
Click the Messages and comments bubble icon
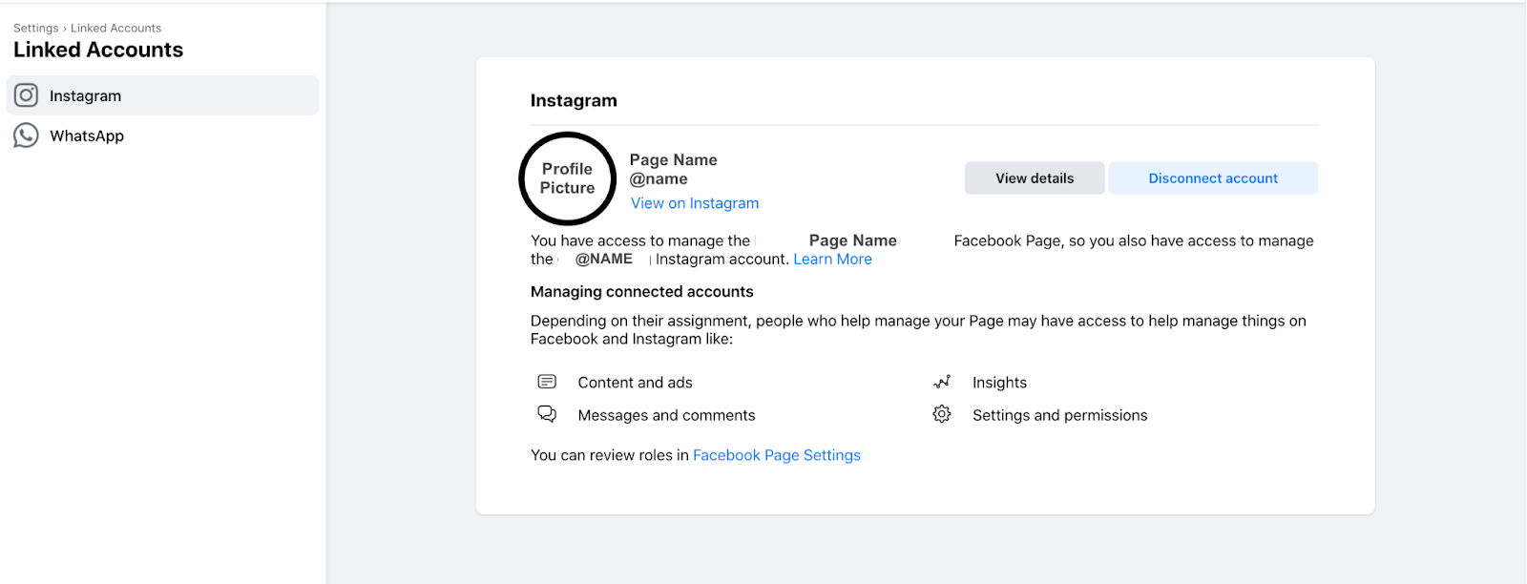tap(547, 414)
